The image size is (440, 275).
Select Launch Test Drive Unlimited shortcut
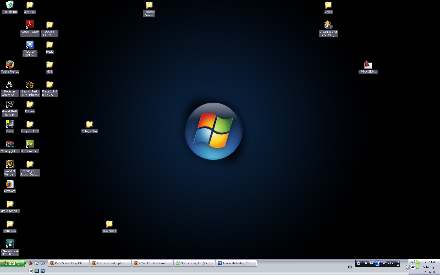point(30,89)
